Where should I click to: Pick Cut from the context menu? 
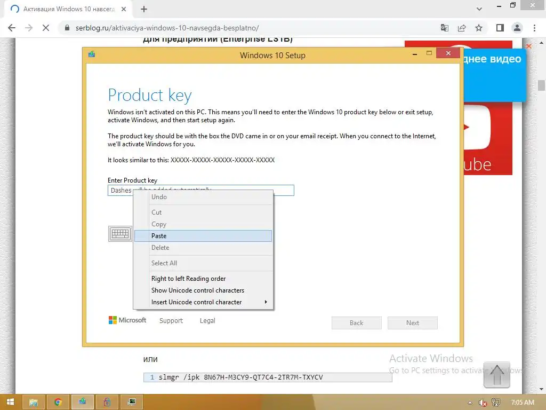tap(203, 212)
